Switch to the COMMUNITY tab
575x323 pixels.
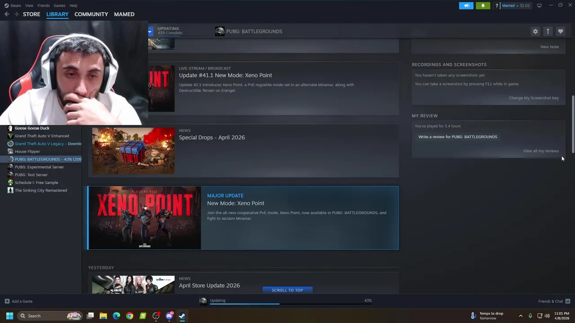(91, 14)
